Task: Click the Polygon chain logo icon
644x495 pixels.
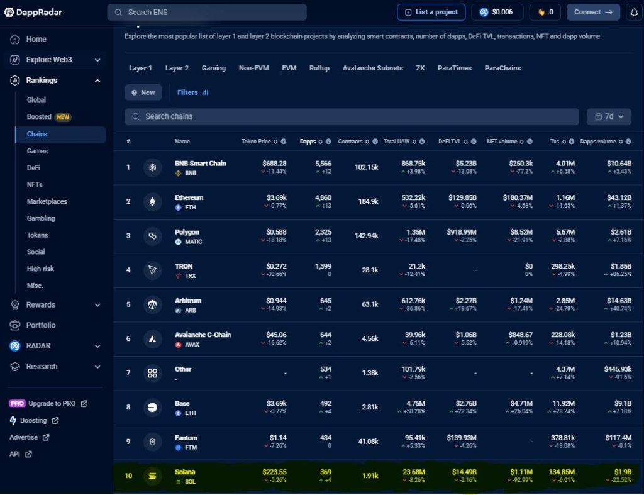Action: [152, 236]
